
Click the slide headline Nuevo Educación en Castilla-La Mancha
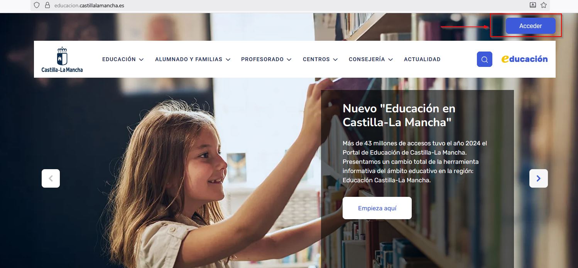399,115
